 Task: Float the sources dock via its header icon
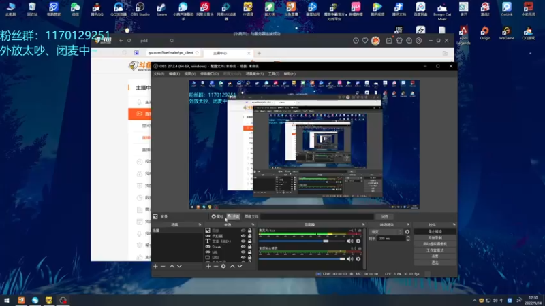253,225
